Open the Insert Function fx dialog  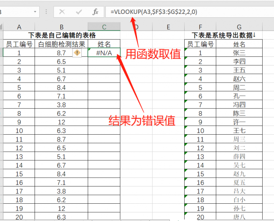95,12
